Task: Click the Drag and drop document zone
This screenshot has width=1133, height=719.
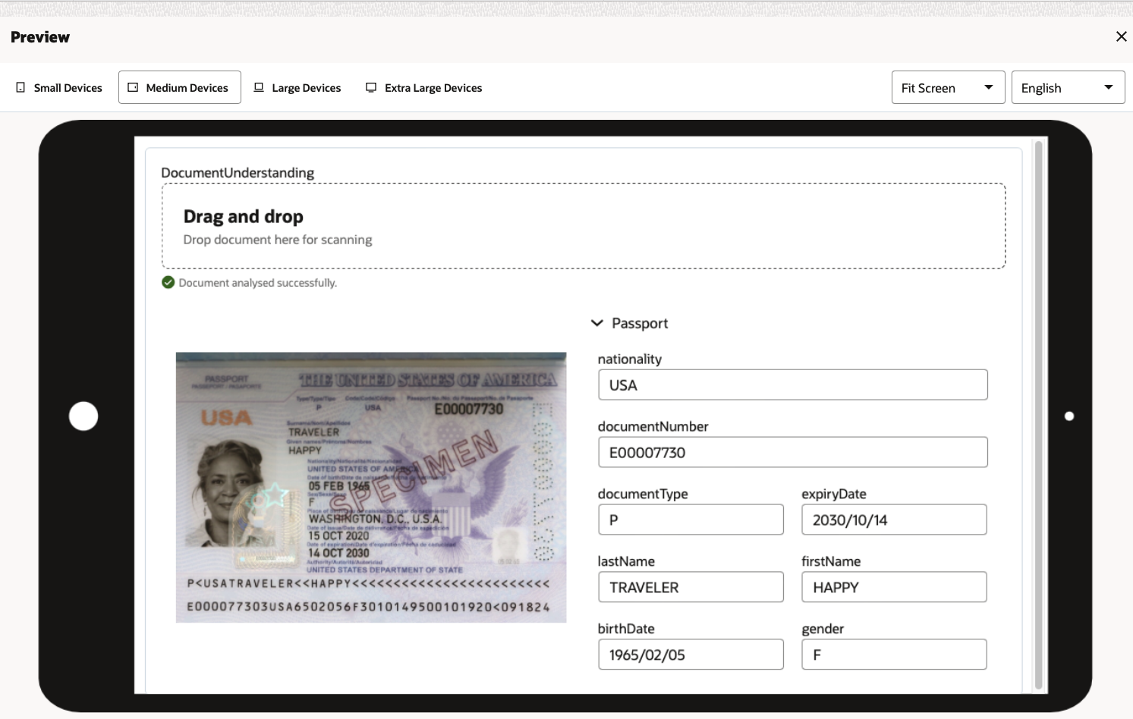Action: [x=584, y=226]
